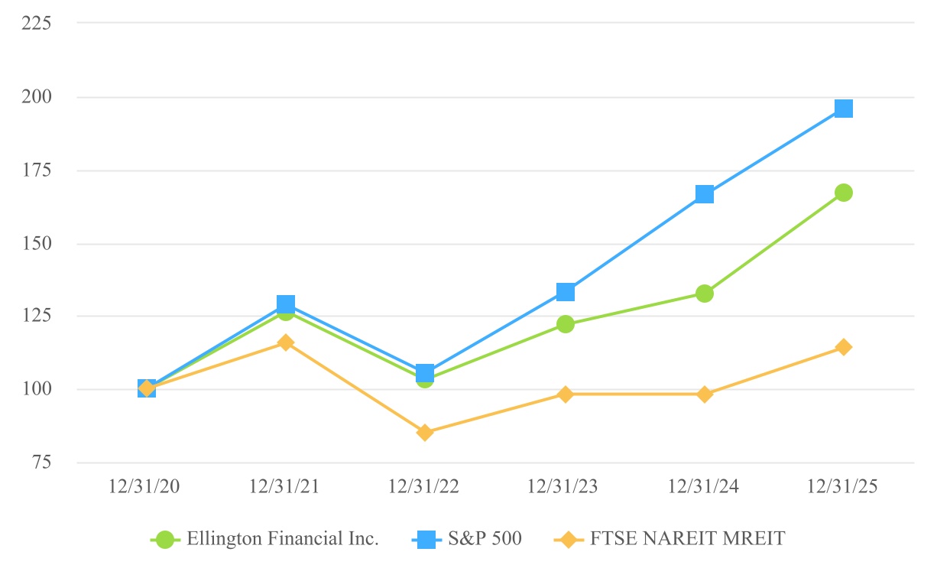Click the 12/31/22 x-axis label

(x=425, y=487)
